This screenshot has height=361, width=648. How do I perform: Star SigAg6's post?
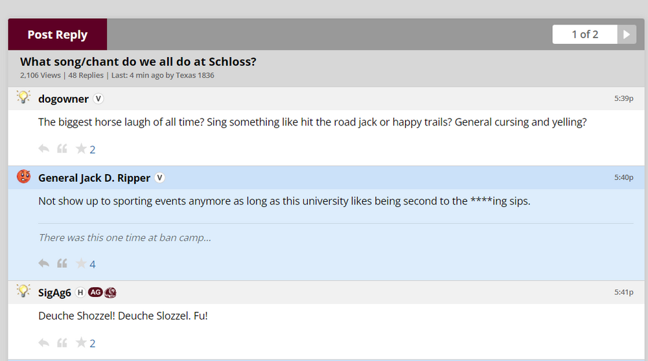click(81, 342)
